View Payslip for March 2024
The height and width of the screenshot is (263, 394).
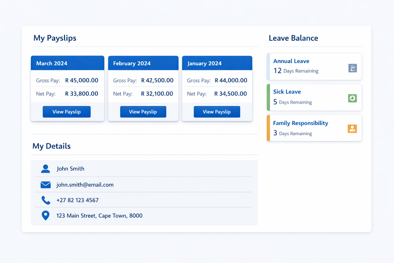pyautogui.click(x=66, y=112)
